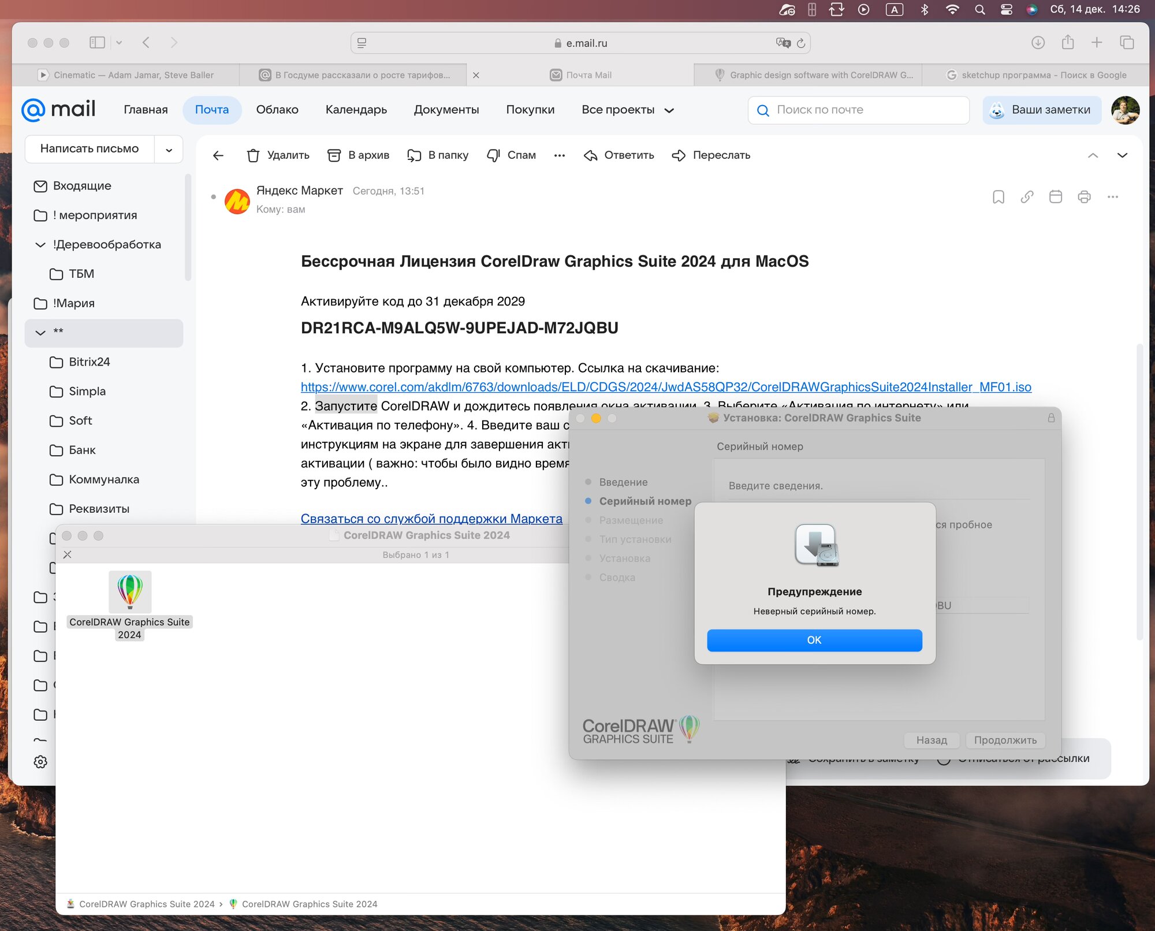Show Safari tab overview
Screen dimensions: 1155x931
[x=1127, y=42]
